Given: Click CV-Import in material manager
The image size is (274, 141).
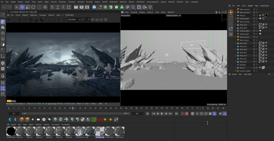Looking at the screenshot, I should [x=55, y=124].
